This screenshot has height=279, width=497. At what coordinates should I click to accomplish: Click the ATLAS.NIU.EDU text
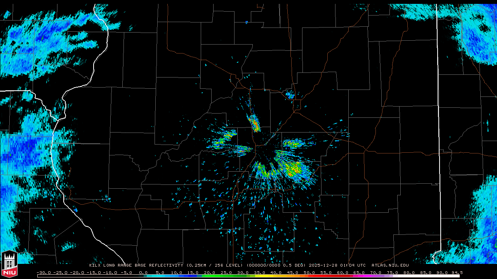pos(390,265)
